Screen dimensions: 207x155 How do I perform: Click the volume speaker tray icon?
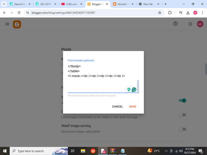(181, 151)
